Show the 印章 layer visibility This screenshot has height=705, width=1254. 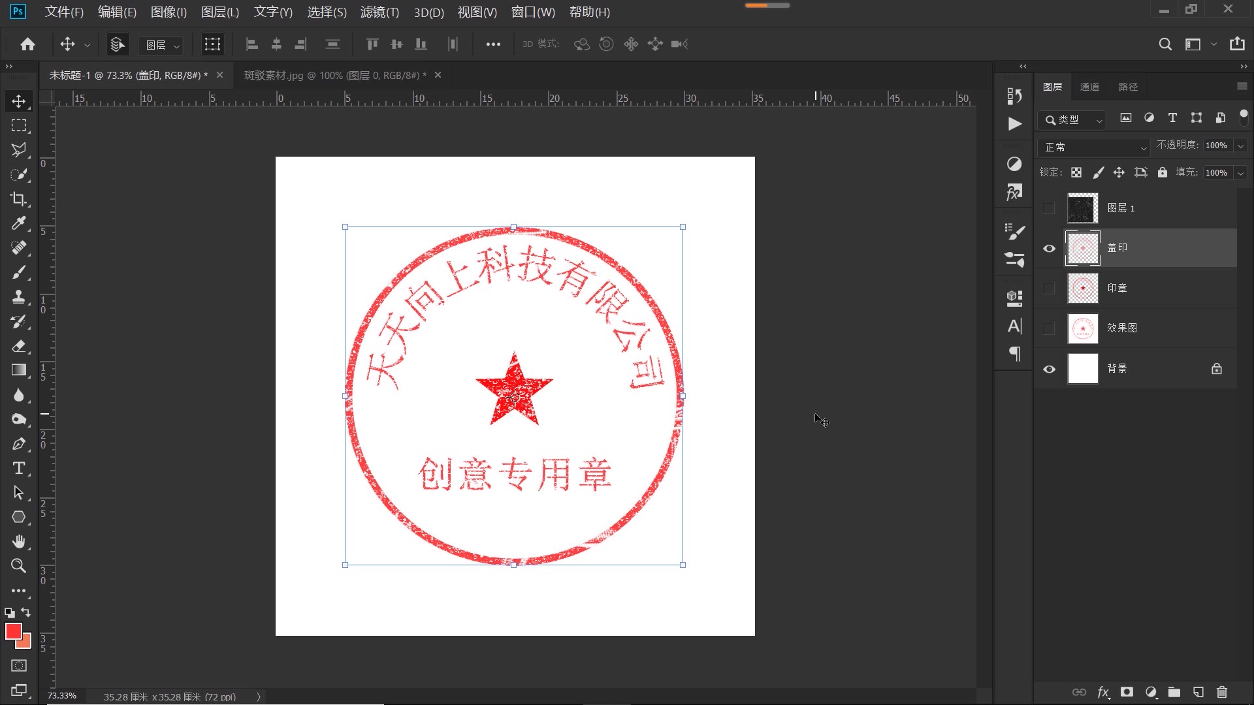coord(1050,288)
